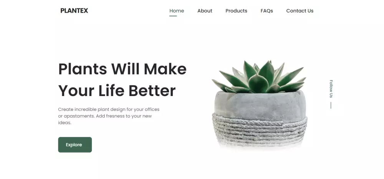Click the rope-wrapped base of the pot
This screenshot has width=384, height=179.
(260, 130)
